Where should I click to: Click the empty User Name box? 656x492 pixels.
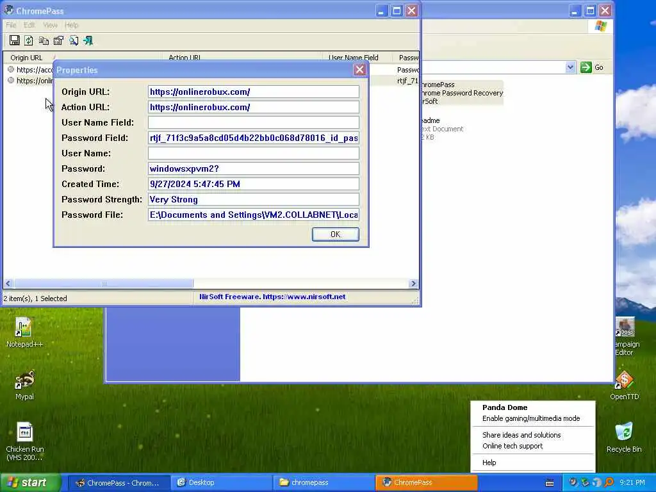click(x=254, y=153)
